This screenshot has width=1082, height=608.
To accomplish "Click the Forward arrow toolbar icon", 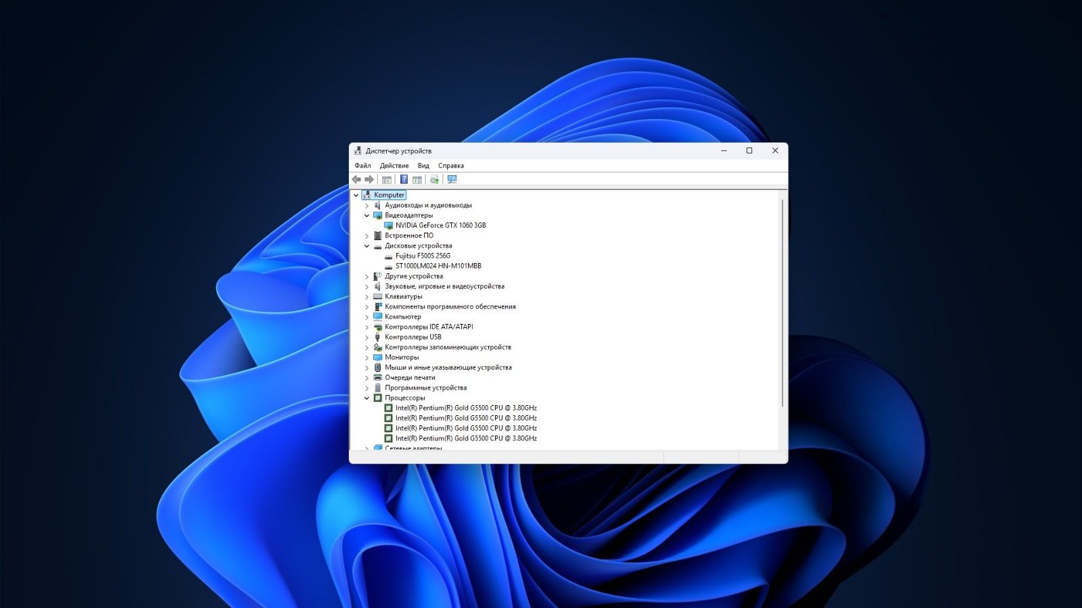I will (369, 179).
